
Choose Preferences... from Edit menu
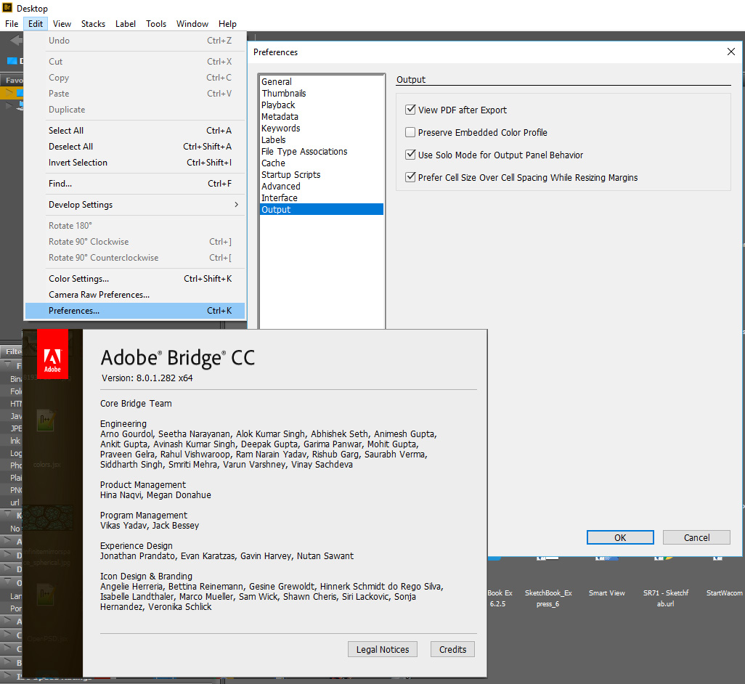coord(135,311)
